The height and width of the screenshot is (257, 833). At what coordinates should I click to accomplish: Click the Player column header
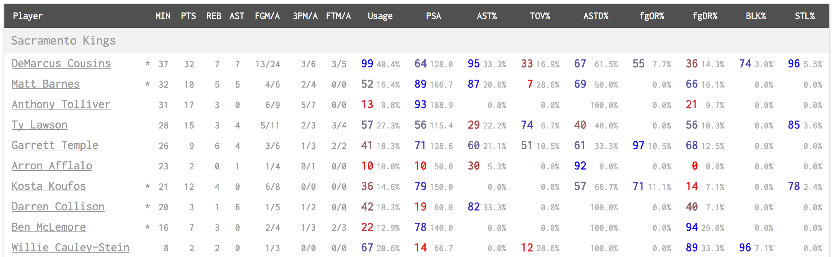point(28,16)
